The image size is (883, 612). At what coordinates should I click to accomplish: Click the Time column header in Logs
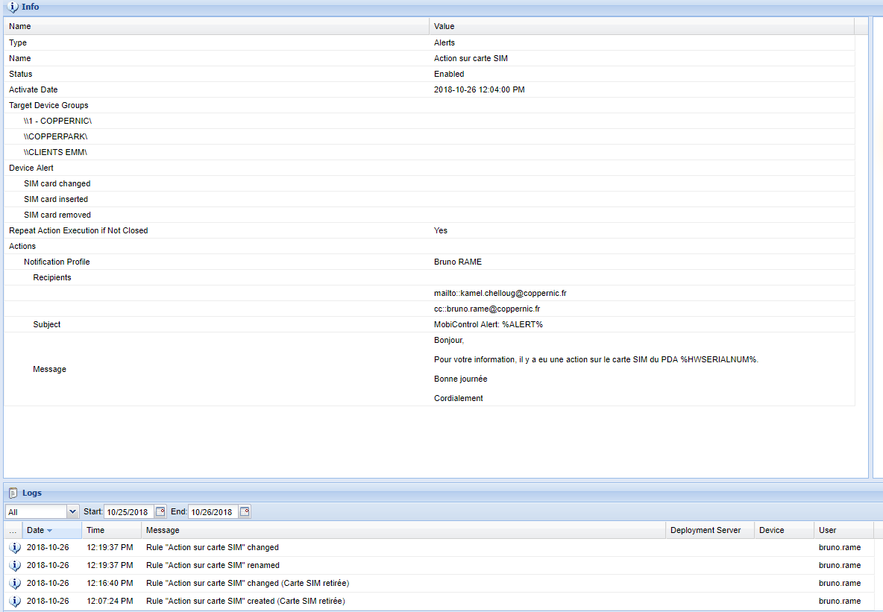pyautogui.click(x=95, y=530)
